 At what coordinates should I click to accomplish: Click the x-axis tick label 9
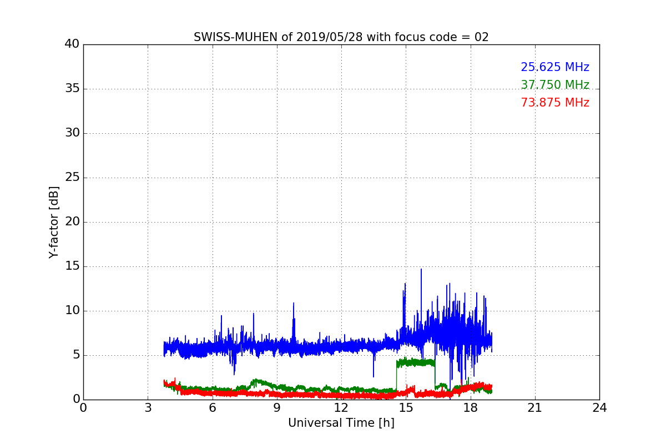pyautogui.click(x=277, y=408)
